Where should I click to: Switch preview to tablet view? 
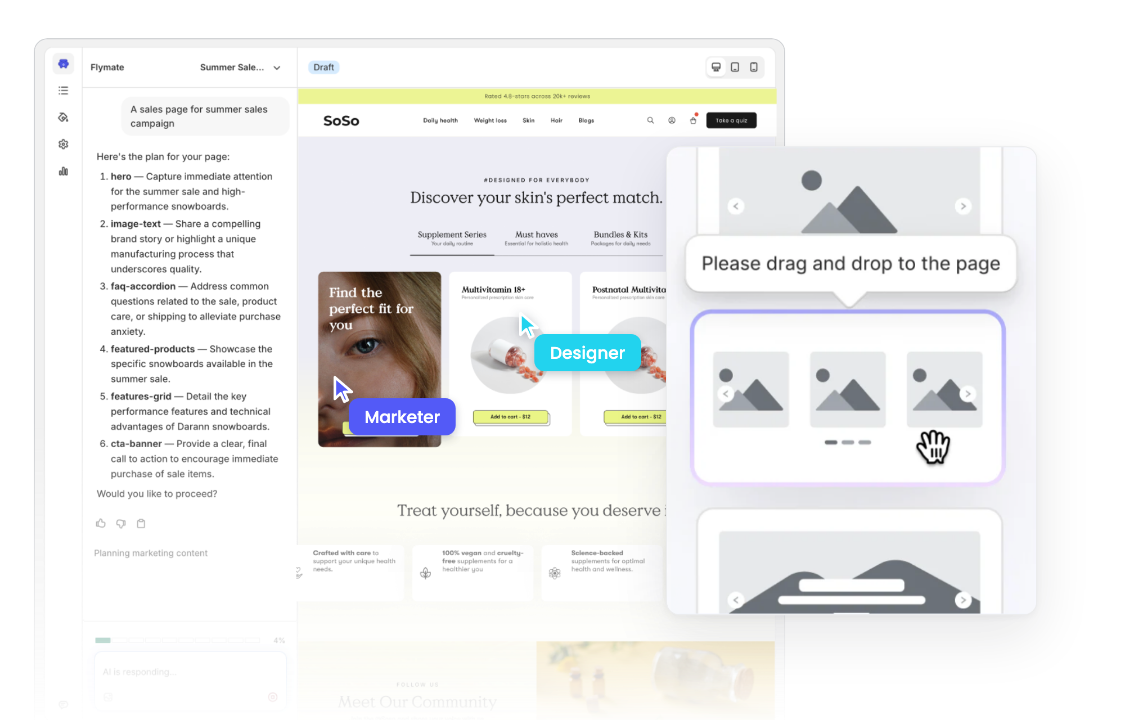(735, 67)
